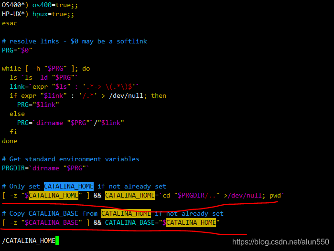This screenshot has width=334, height=251.
Task: Click the green cursor block after /CATALINA_HOME
Action: pos(57,241)
